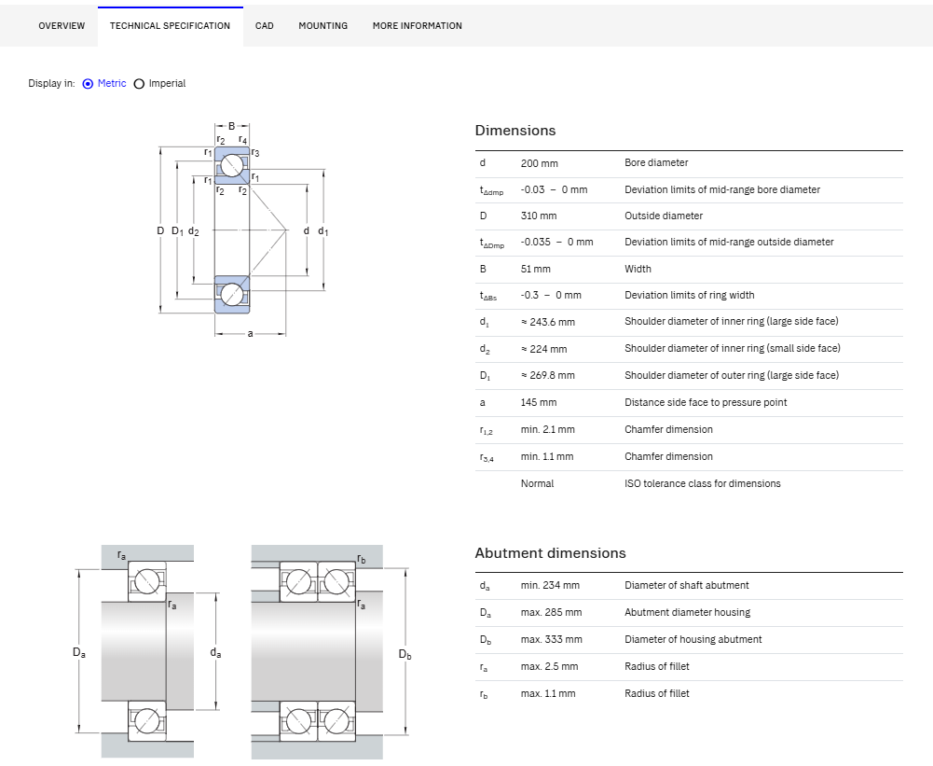Viewport: 933px width, 766px height.
Task: Click 'Distance side face to pressure point'
Action: click(706, 403)
